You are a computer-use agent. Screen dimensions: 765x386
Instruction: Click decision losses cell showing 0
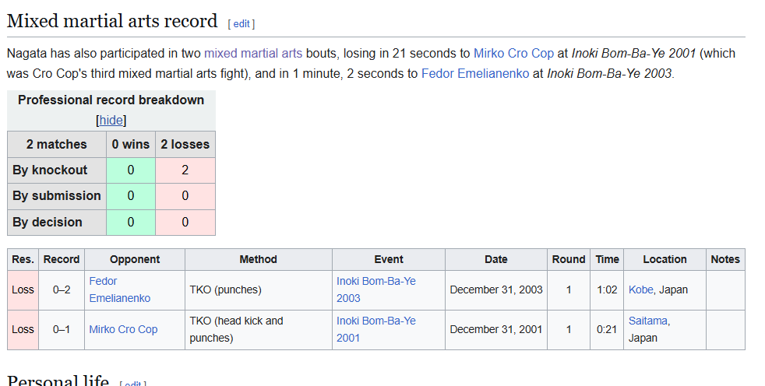(185, 223)
